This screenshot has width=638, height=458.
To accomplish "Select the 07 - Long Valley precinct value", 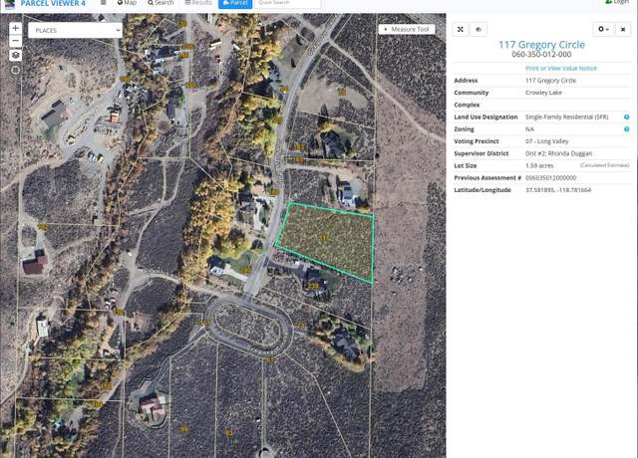I will 547,141.
